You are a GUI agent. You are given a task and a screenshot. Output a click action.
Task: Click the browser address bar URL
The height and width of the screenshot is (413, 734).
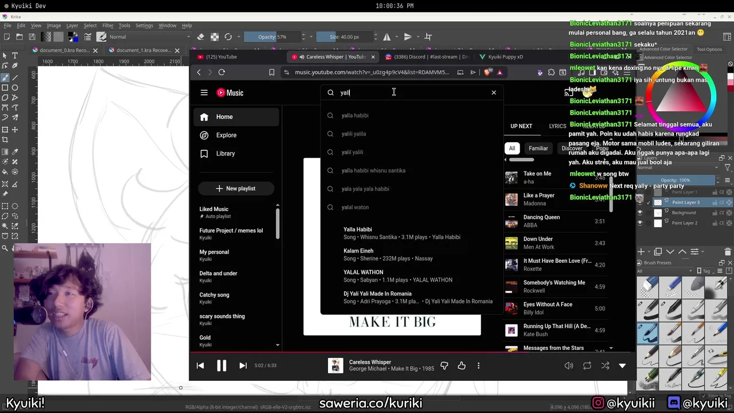point(372,72)
